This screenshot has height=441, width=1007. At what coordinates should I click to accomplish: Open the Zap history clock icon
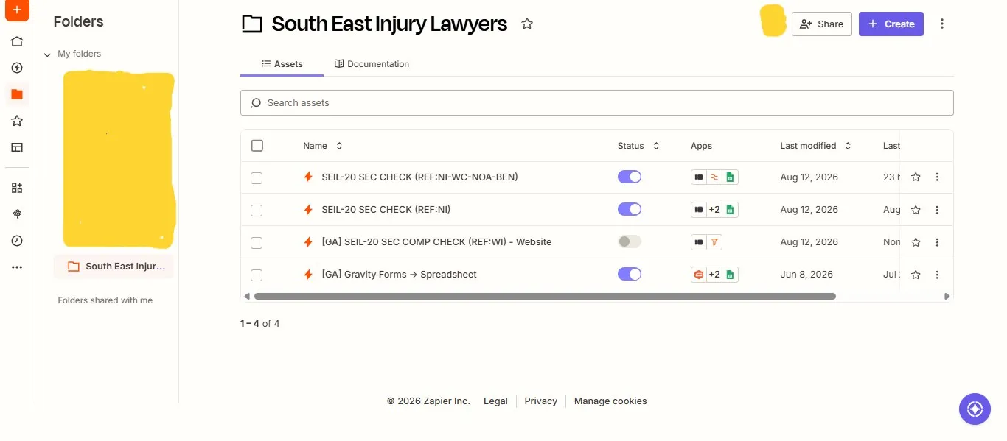click(x=17, y=241)
